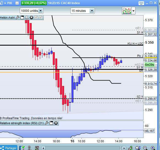Select the S2 H support line label
Image resolution: width=160 pixels, height=150 pixels.
(x=140, y=97)
